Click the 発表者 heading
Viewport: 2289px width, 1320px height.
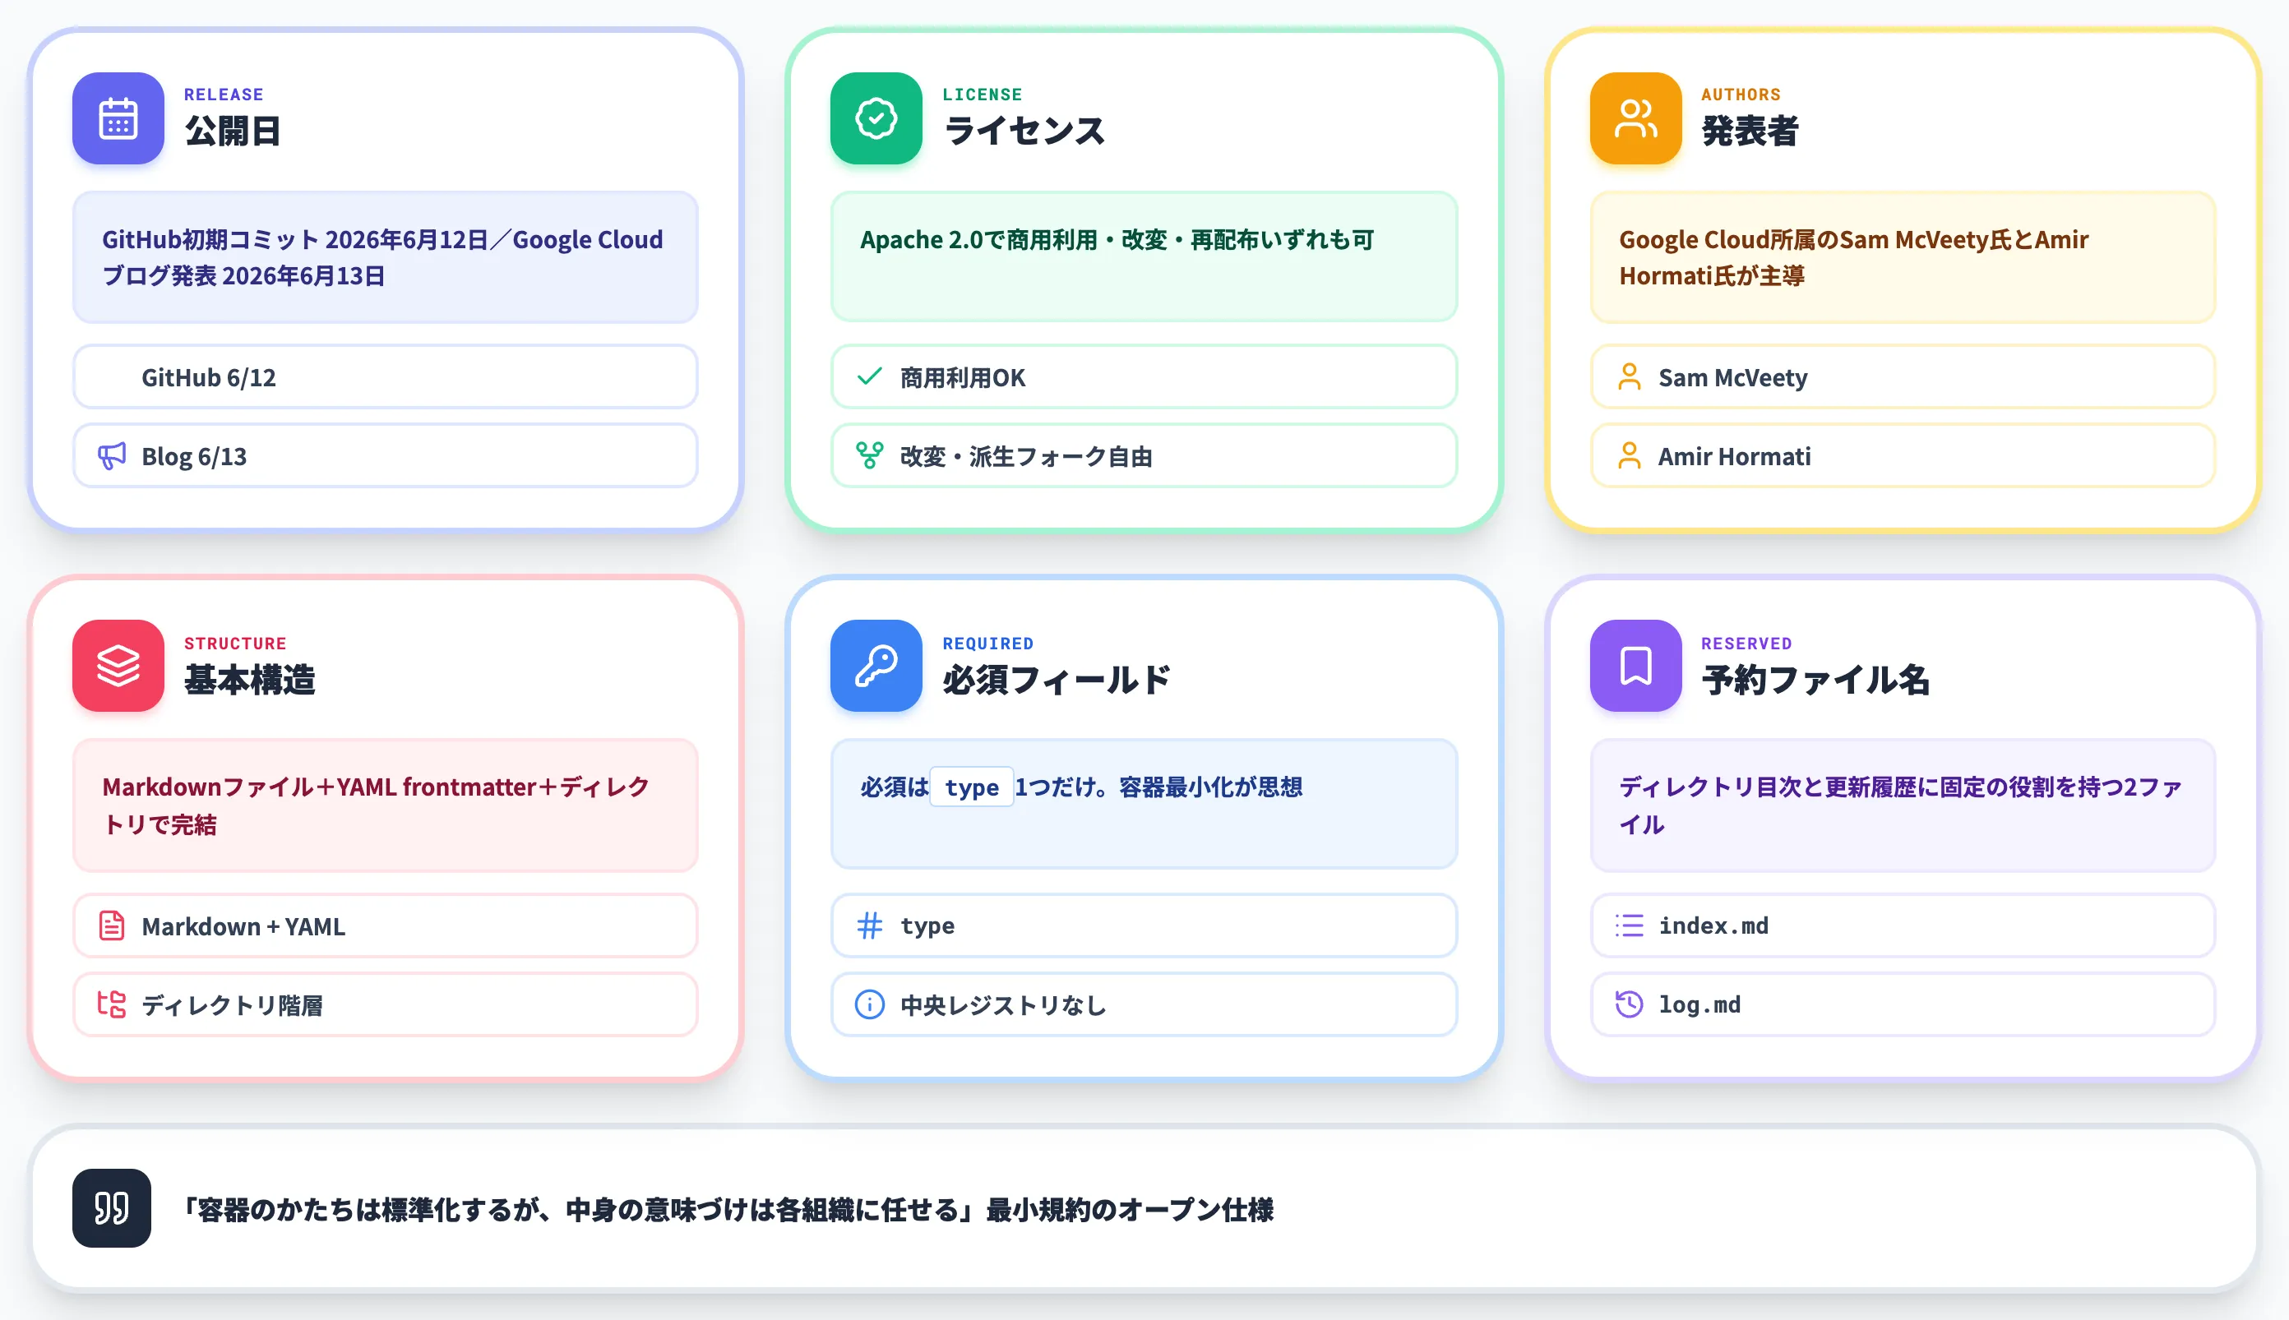pos(1750,132)
